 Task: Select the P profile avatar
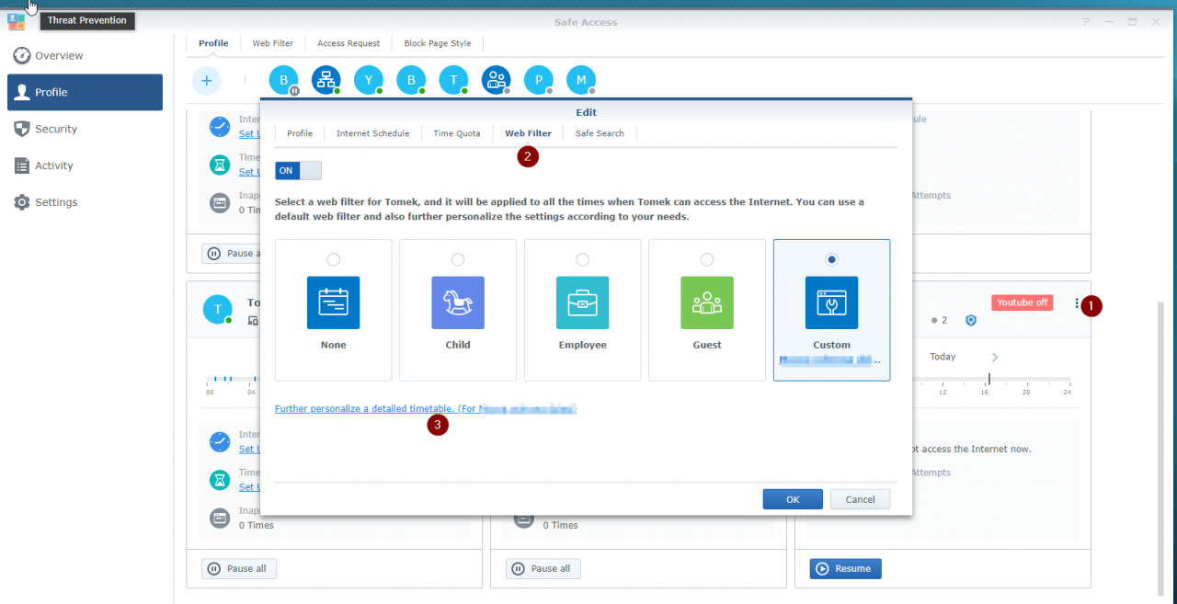pos(538,81)
